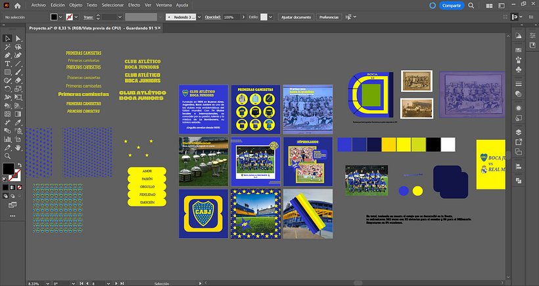The image size is (539, 286).
Task: Select the Line Segment tool
Action: tap(18, 64)
